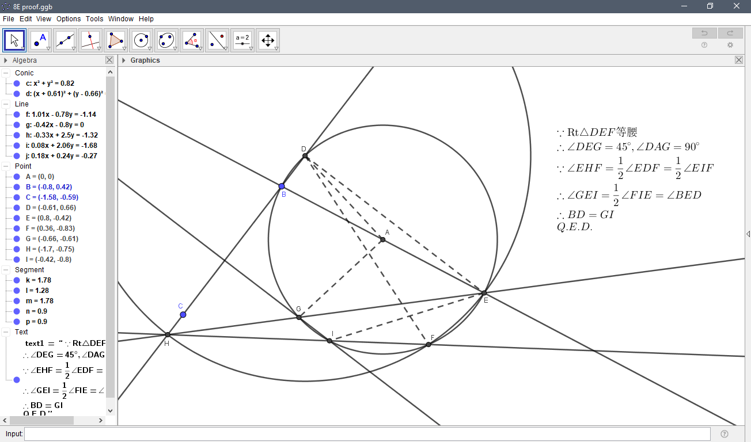The width and height of the screenshot is (751, 442).
Task: Select the Move Graphics View tool
Action: pos(268,40)
